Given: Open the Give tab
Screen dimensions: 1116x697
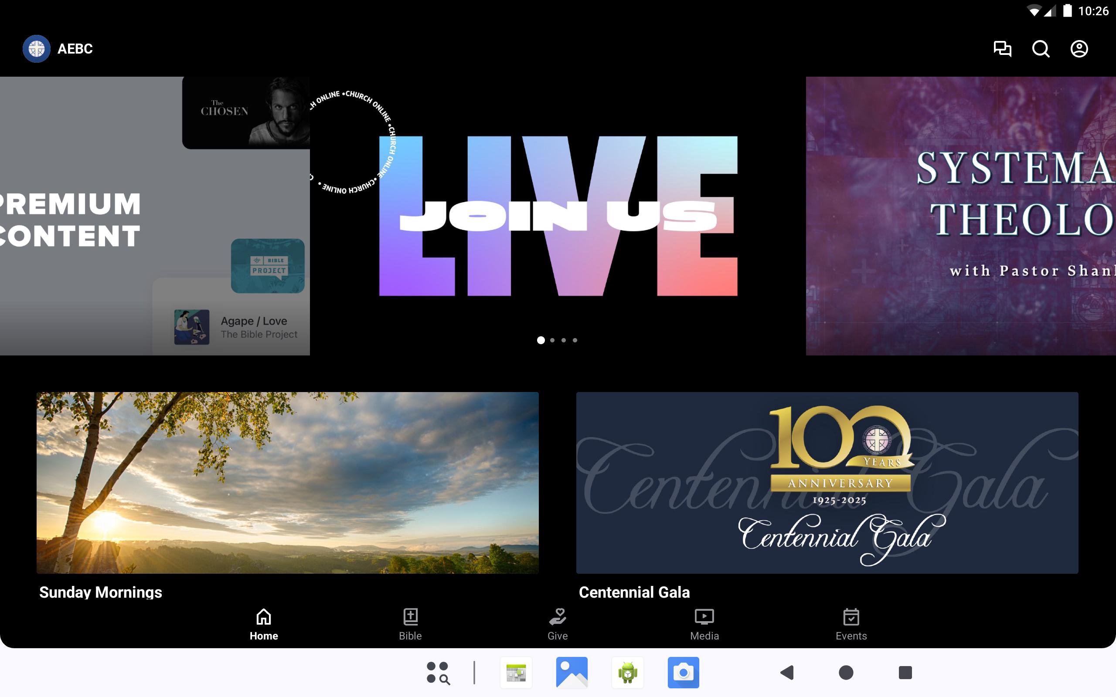Looking at the screenshot, I should coord(557,624).
